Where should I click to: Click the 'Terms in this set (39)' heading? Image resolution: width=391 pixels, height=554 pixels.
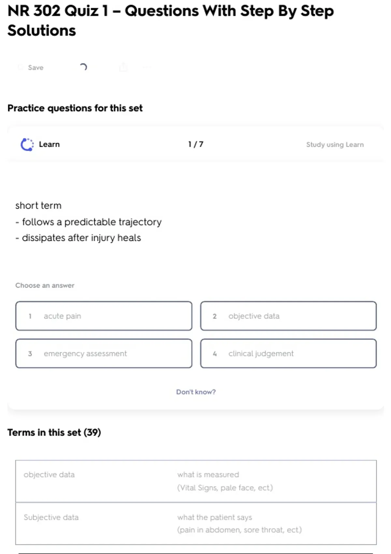[x=54, y=432]
